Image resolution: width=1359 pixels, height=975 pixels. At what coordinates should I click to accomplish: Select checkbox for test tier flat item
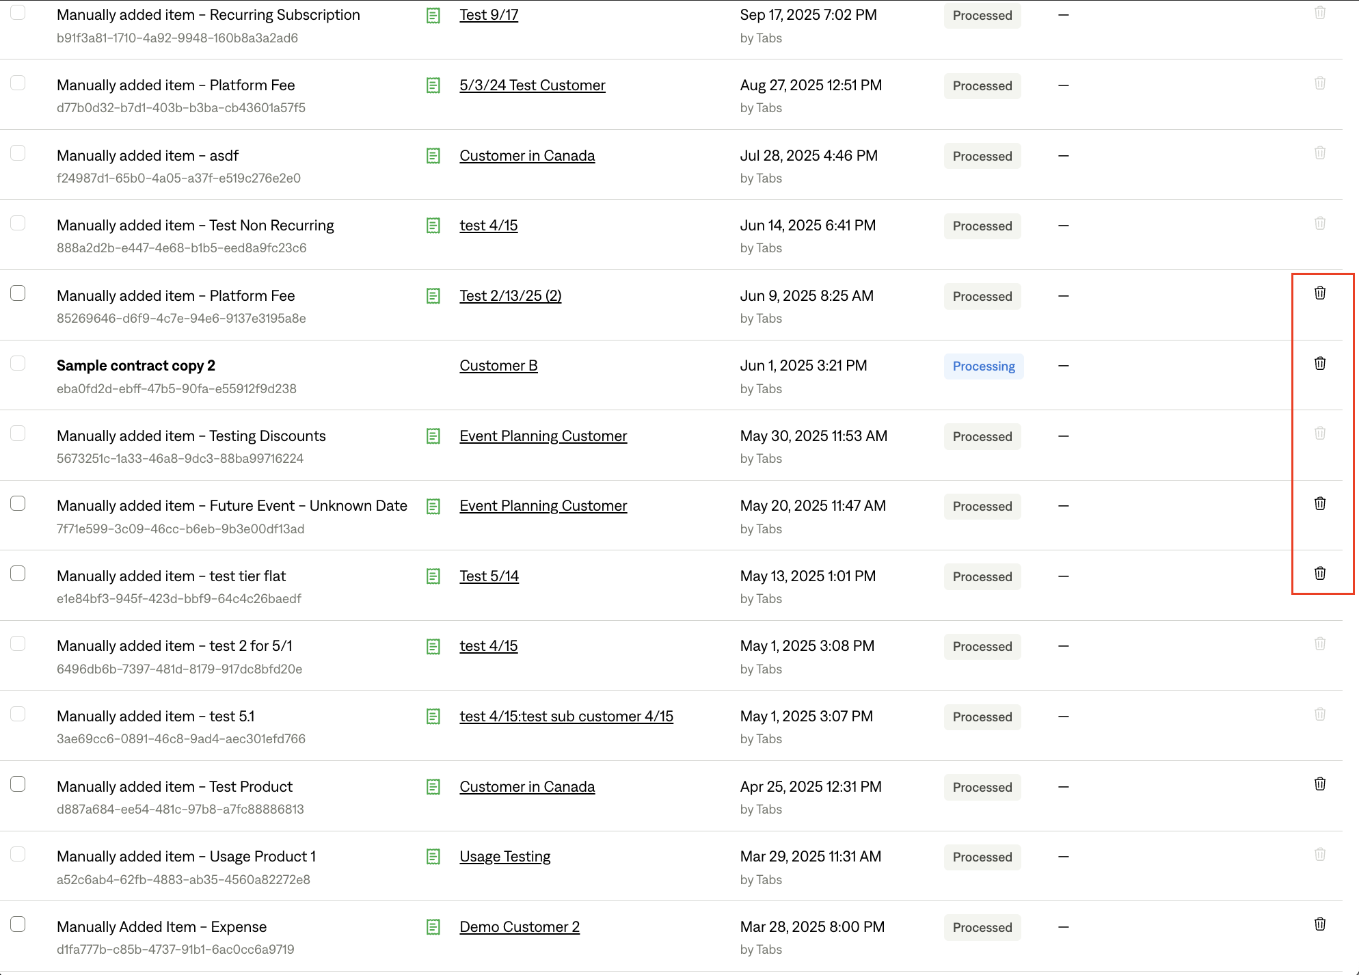(18, 574)
